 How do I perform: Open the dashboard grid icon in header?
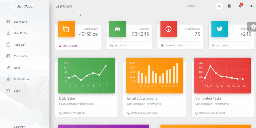[229, 6]
